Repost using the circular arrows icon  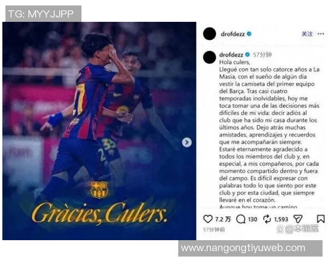pyautogui.click(x=267, y=219)
